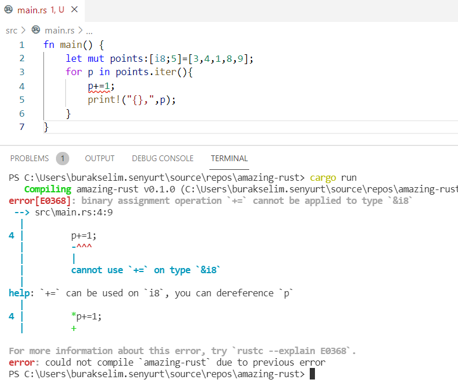Screen dimensions: 458x387
Task: Click line number 4 in the gutter
Action: point(22,86)
